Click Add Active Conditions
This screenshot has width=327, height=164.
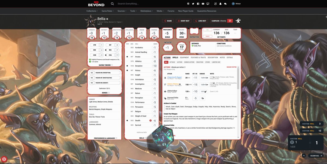[225, 46]
